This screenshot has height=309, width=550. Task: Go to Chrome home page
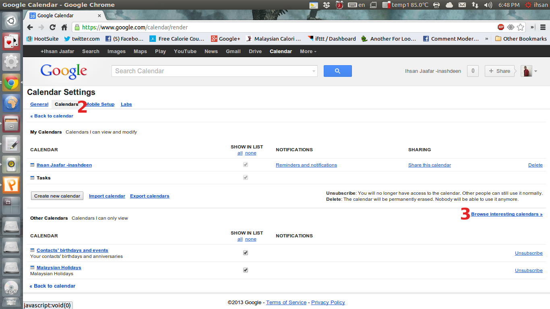click(x=64, y=27)
